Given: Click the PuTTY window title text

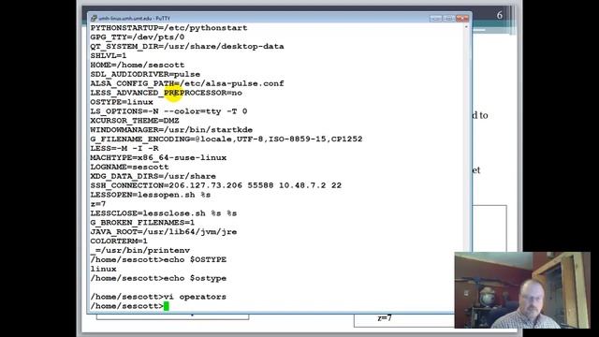Looking at the screenshot, I should 134,19.
